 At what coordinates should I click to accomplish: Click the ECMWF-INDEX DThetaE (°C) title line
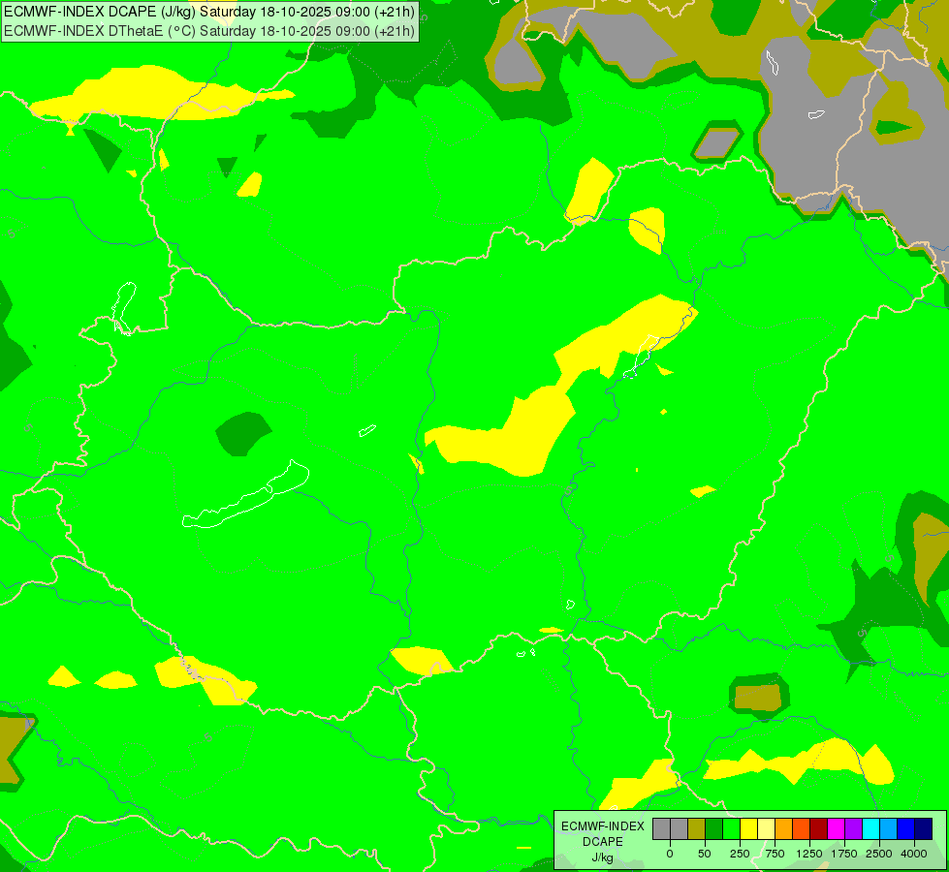208,31
